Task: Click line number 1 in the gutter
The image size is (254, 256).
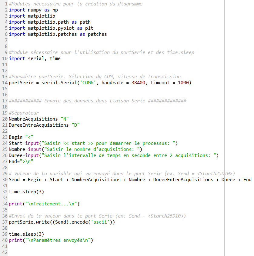Action: (x=6, y=4)
